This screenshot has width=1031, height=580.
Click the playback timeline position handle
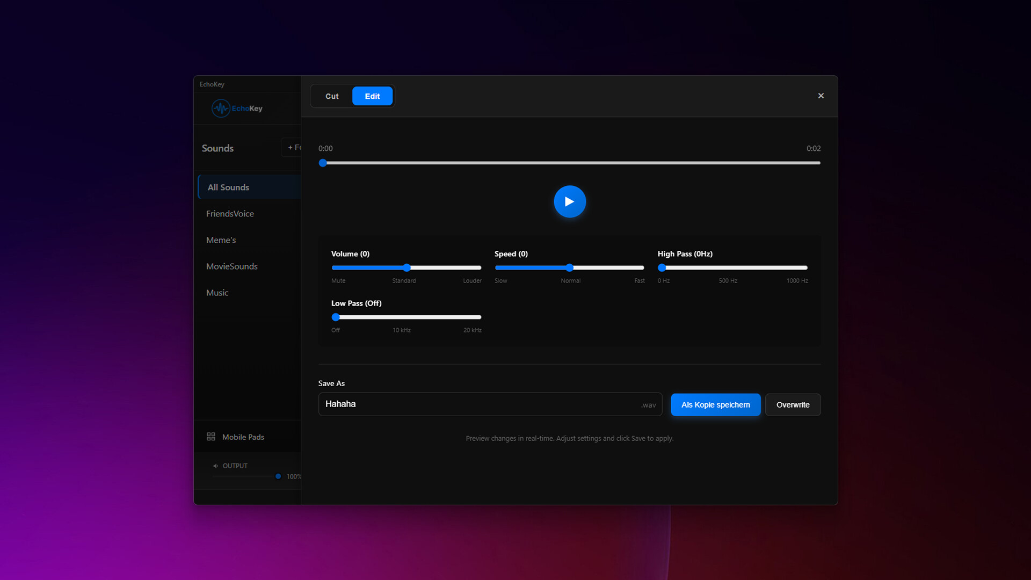click(323, 163)
